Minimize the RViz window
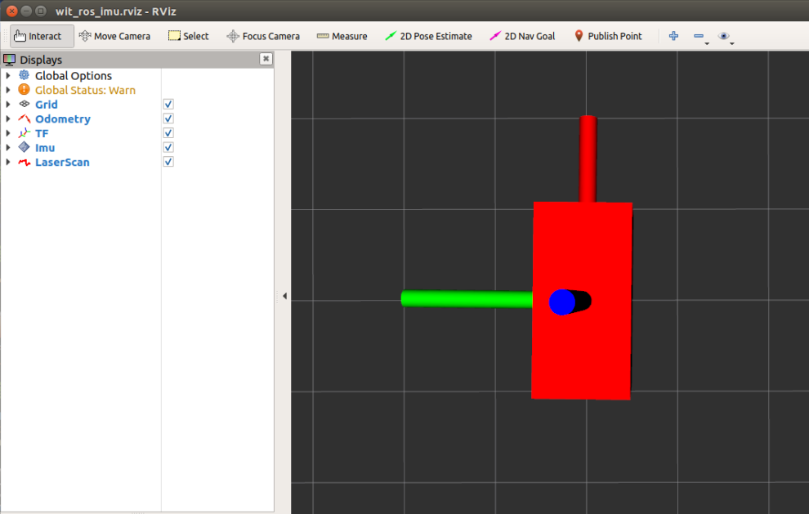Screen dimensions: 809x514 pyautogui.click(x=26, y=11)
